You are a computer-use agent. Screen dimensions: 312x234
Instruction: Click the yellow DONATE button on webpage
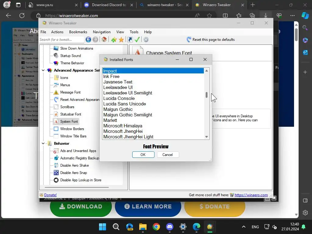215,207
